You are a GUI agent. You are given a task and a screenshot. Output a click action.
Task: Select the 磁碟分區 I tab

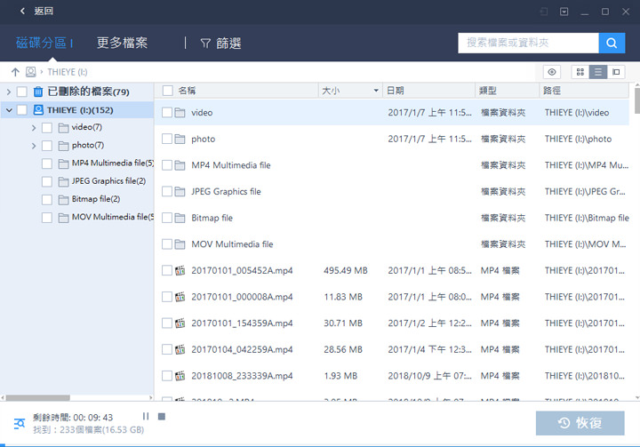click(x=44, y=43)
